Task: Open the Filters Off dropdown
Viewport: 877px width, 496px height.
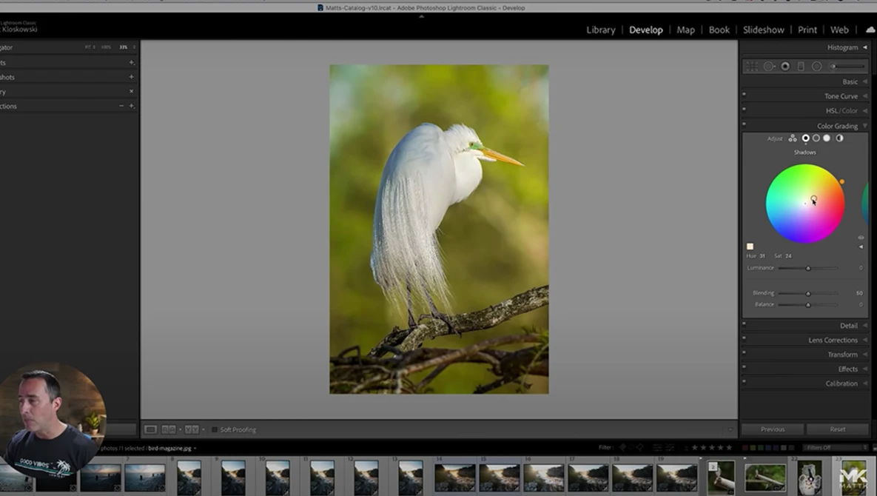Action: 836,447
